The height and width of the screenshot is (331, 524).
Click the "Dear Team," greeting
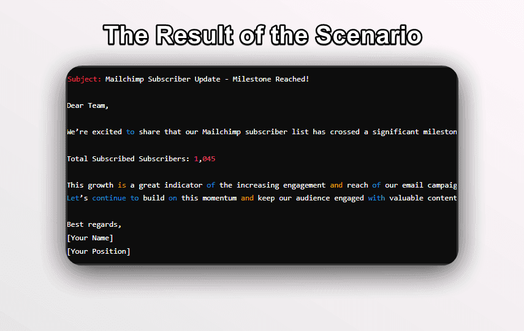pos(87,105)
